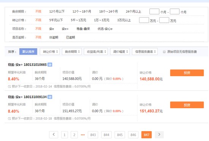Open page 843 in pagination

pyautogui.click(x=93, y=135)
